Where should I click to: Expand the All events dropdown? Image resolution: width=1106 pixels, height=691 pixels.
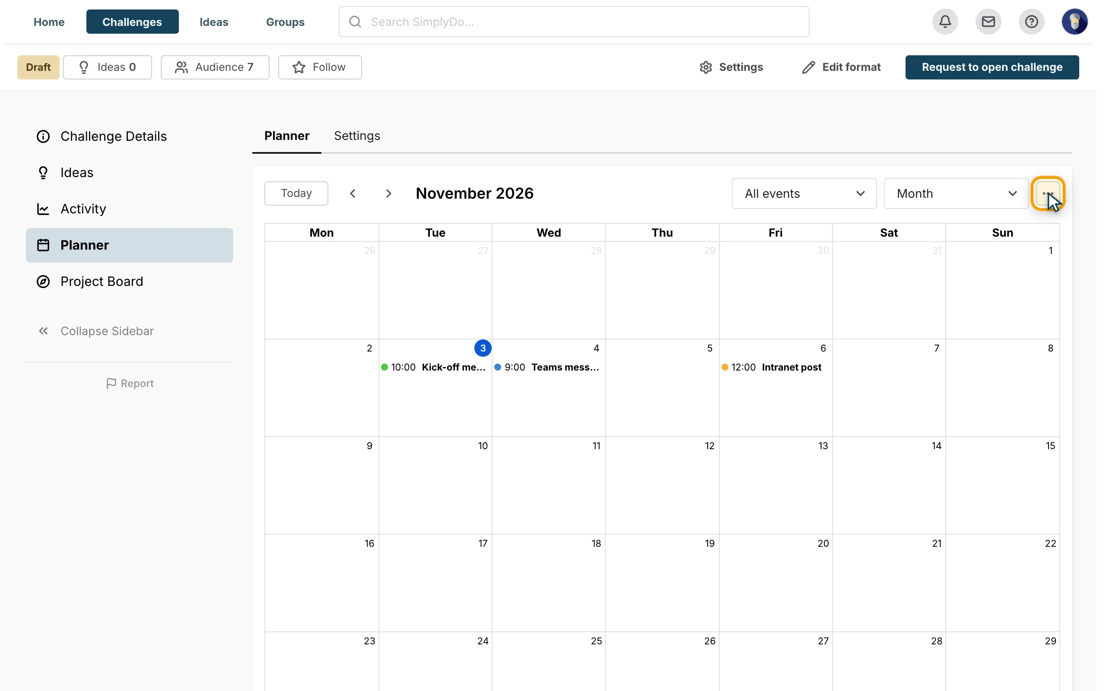[804, 193]
